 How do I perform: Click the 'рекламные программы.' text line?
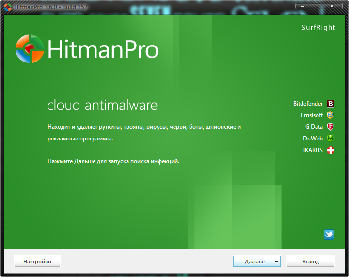tap(80, 138)
